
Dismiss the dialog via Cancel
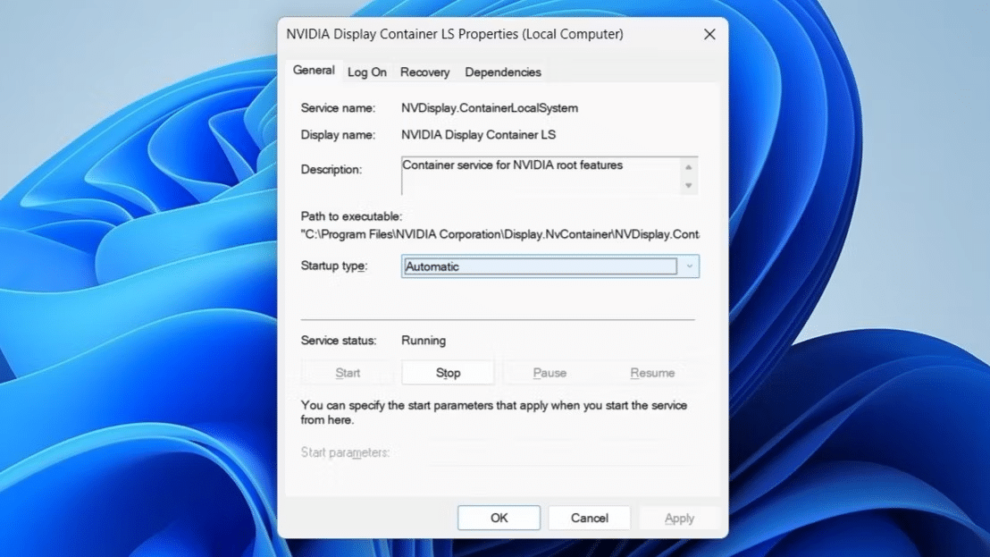pos(589,517)
